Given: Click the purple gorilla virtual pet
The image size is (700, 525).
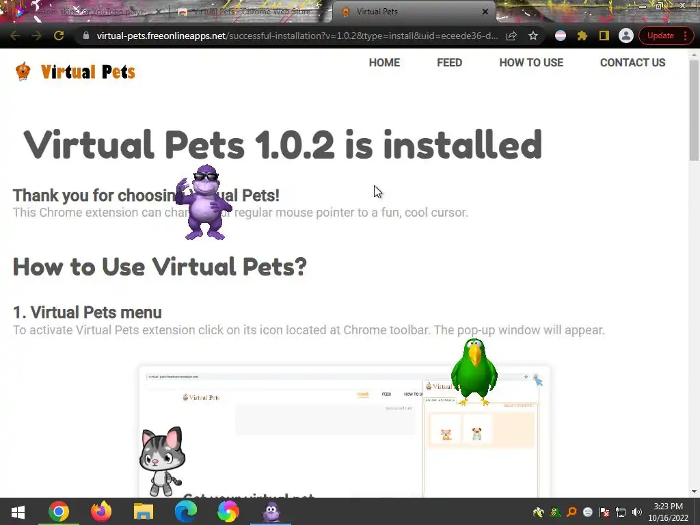Looking at the screenshot, I should [x=204, y=203].
